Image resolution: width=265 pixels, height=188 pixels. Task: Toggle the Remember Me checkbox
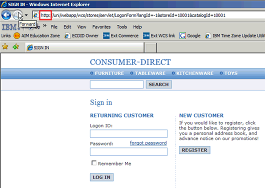(94, 163)
